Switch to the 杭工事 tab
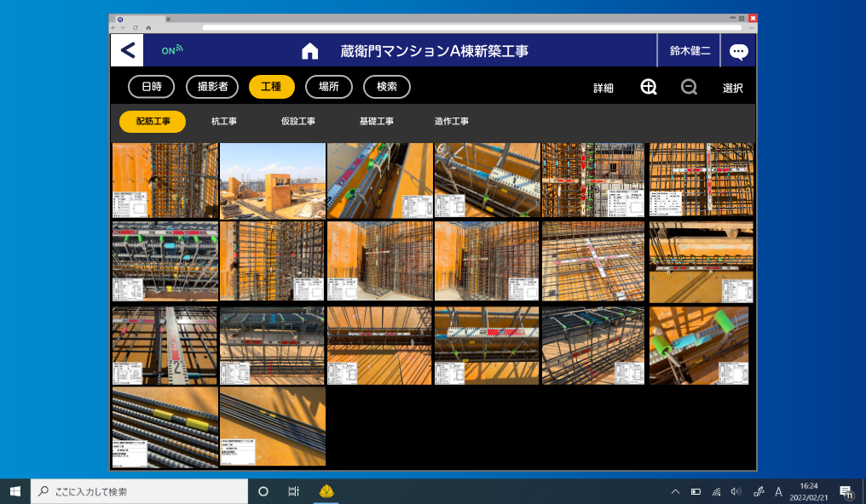This screenshot has height=504, width=866. click(x=223, y=121)
